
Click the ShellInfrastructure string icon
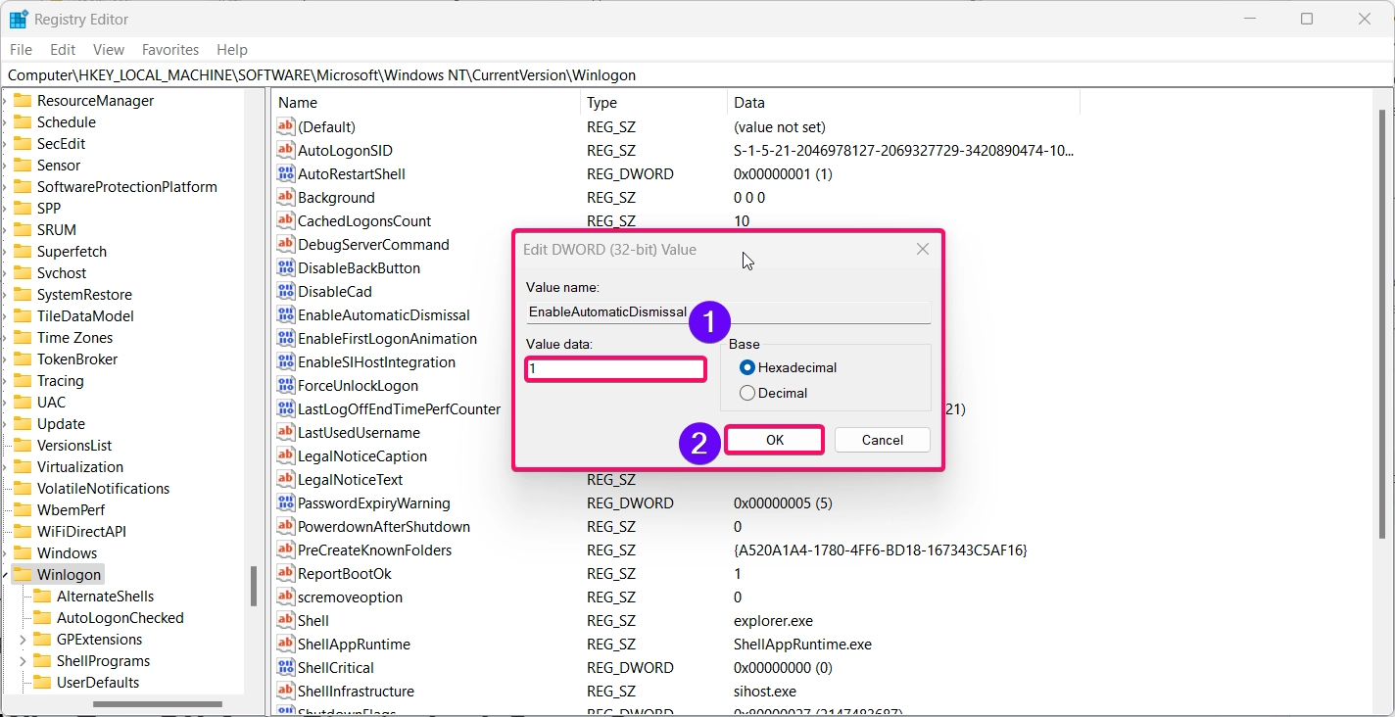(286, 691)
